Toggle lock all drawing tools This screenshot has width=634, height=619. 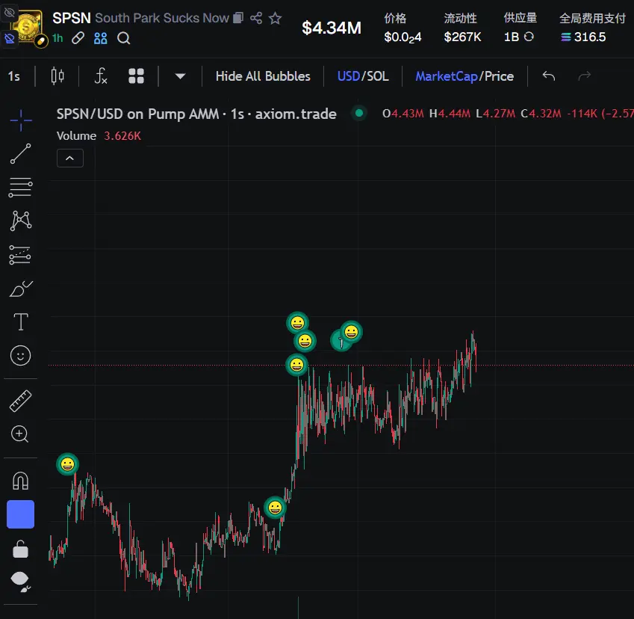[x=21, y=549]
